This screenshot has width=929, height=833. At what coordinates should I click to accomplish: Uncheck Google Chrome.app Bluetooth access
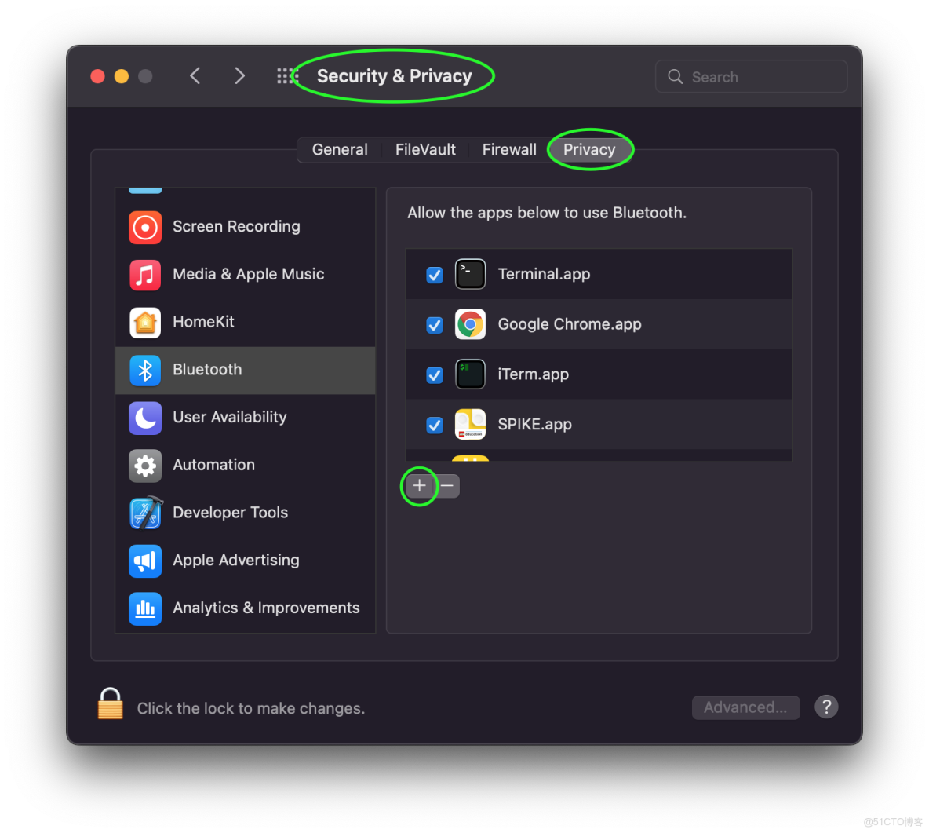[x=434, y=325]
